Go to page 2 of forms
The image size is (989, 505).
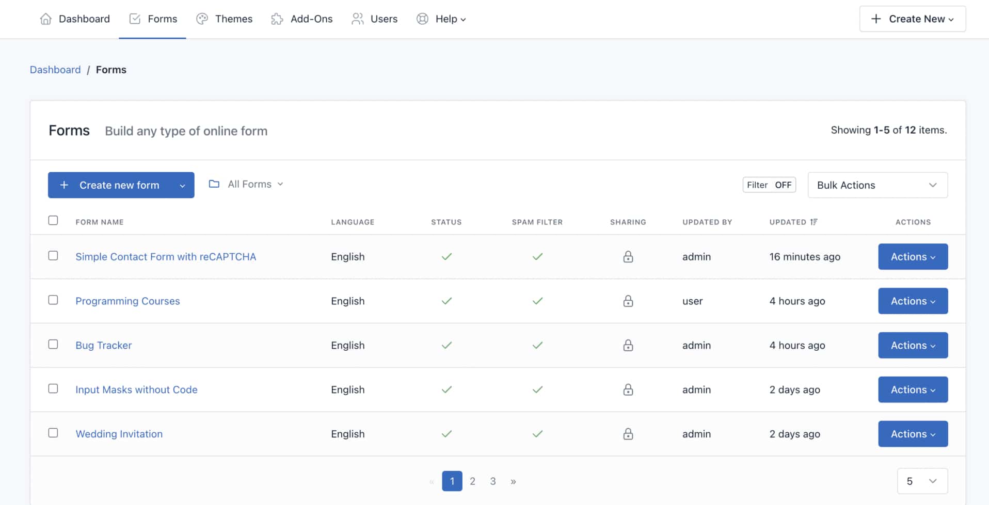[472, 481]
